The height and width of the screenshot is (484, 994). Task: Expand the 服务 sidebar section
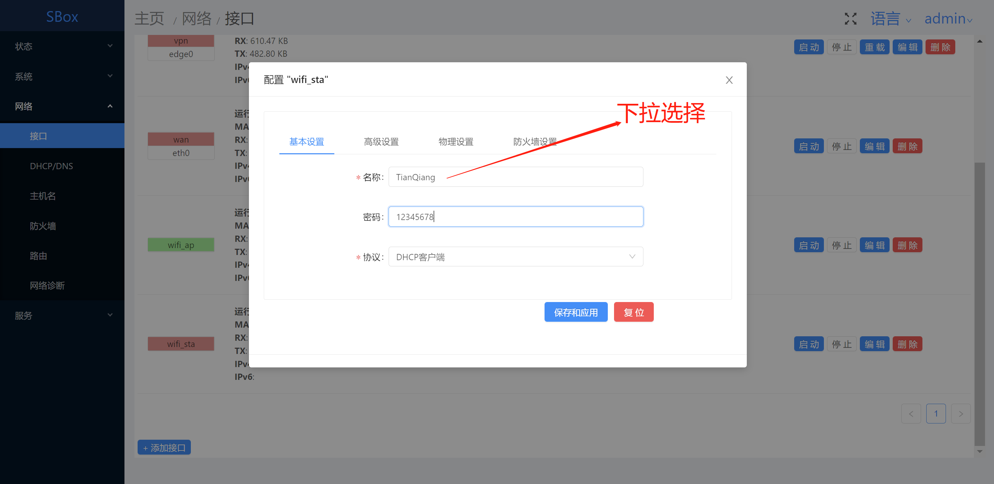(62, 315)
